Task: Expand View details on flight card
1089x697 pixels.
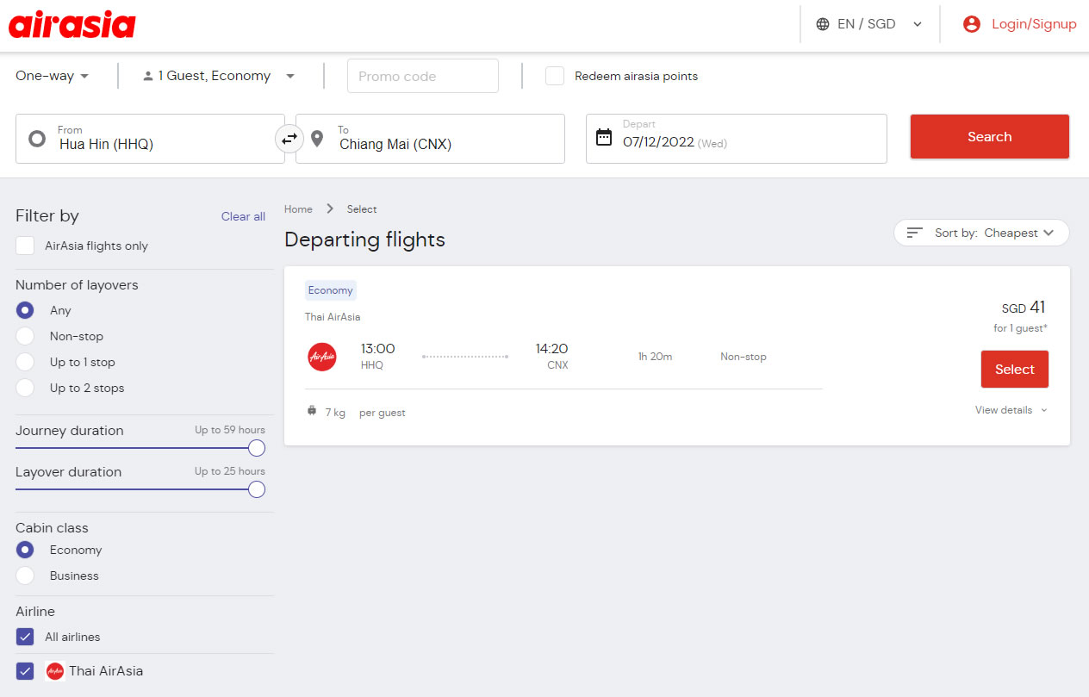Action: point(1011,410)
